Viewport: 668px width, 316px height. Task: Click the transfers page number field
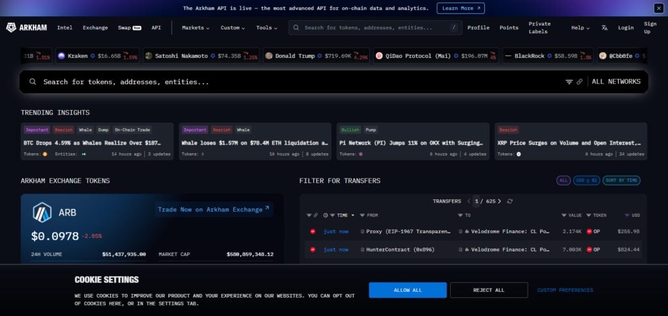477,201
